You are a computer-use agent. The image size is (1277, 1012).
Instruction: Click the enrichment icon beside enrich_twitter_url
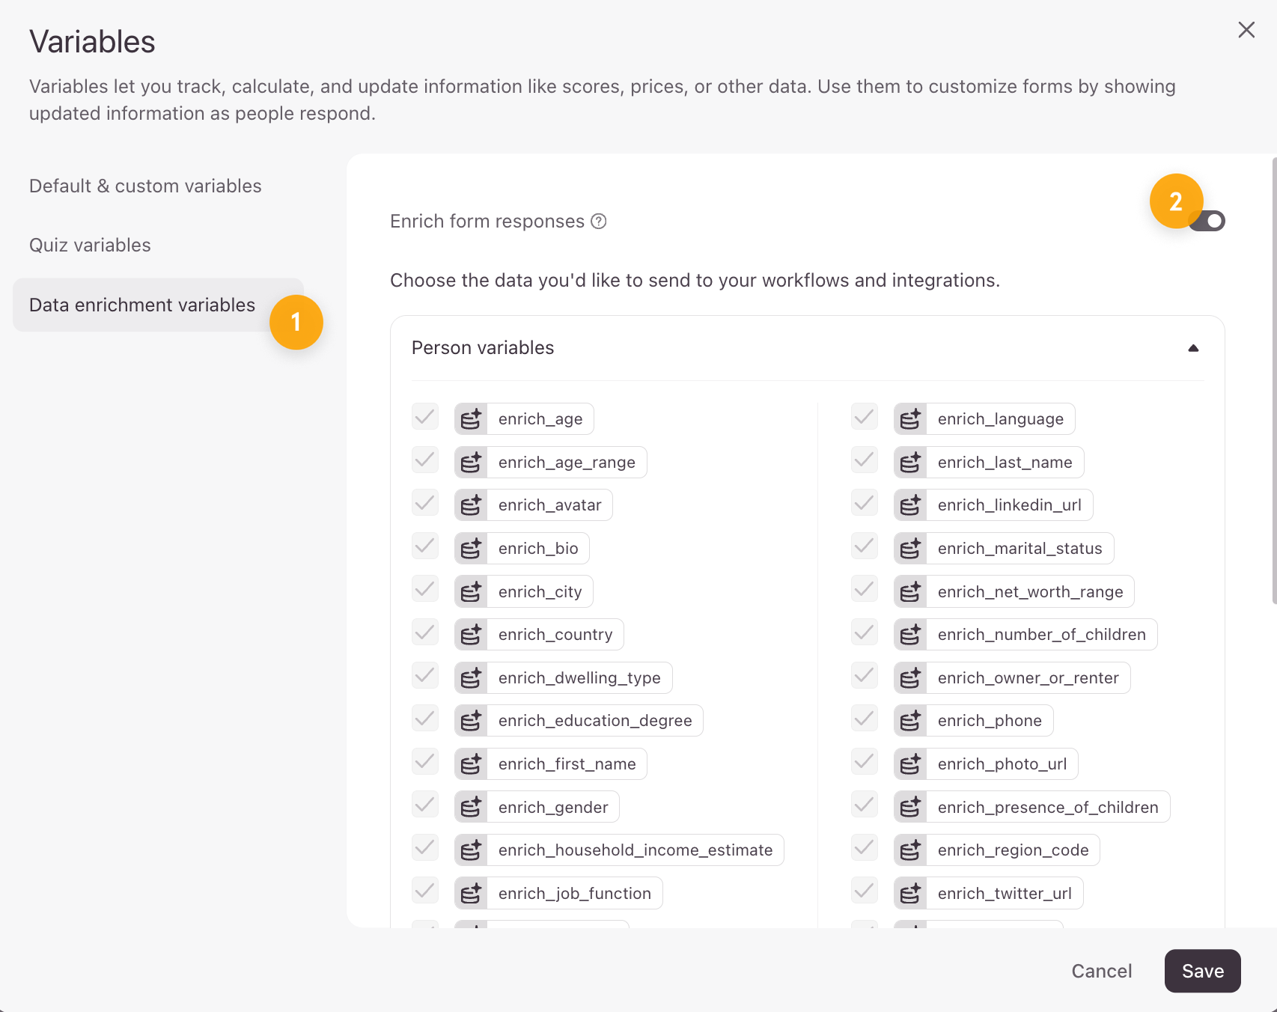point(910,894)
